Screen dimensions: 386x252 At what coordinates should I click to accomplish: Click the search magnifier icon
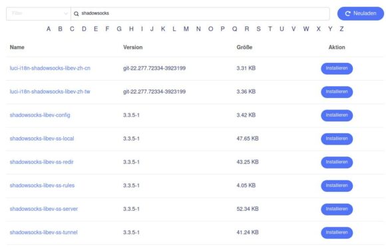(x=77, y=14)
